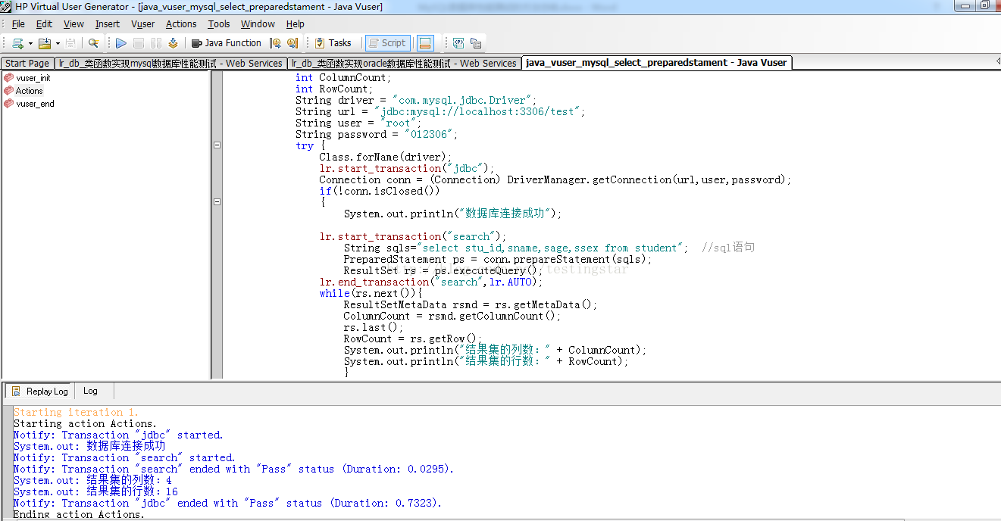Viewport: 1001px width, 521px height.
Task: Click the Actions brick icon
Action: [8, 91]
